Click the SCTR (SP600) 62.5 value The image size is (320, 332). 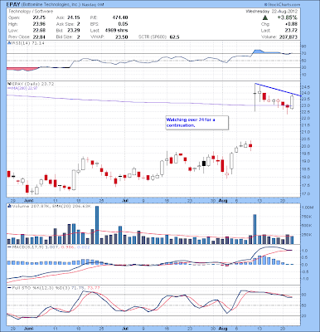pyautogui.click(x=159, y=37)
